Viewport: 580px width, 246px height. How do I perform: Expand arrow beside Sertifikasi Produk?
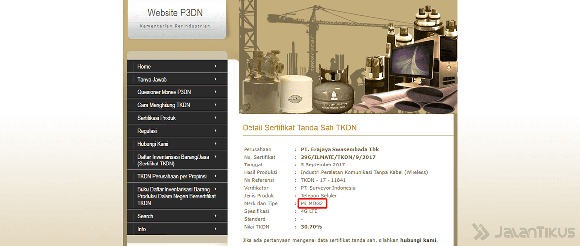coord(215,118)
